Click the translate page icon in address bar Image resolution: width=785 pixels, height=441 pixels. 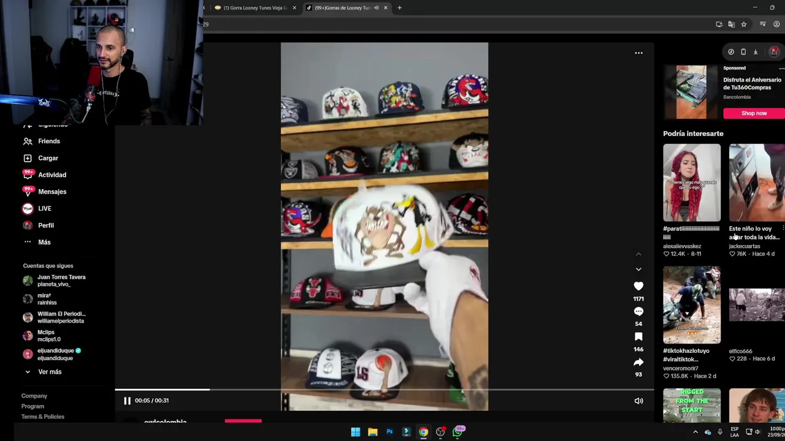point(731,24)
